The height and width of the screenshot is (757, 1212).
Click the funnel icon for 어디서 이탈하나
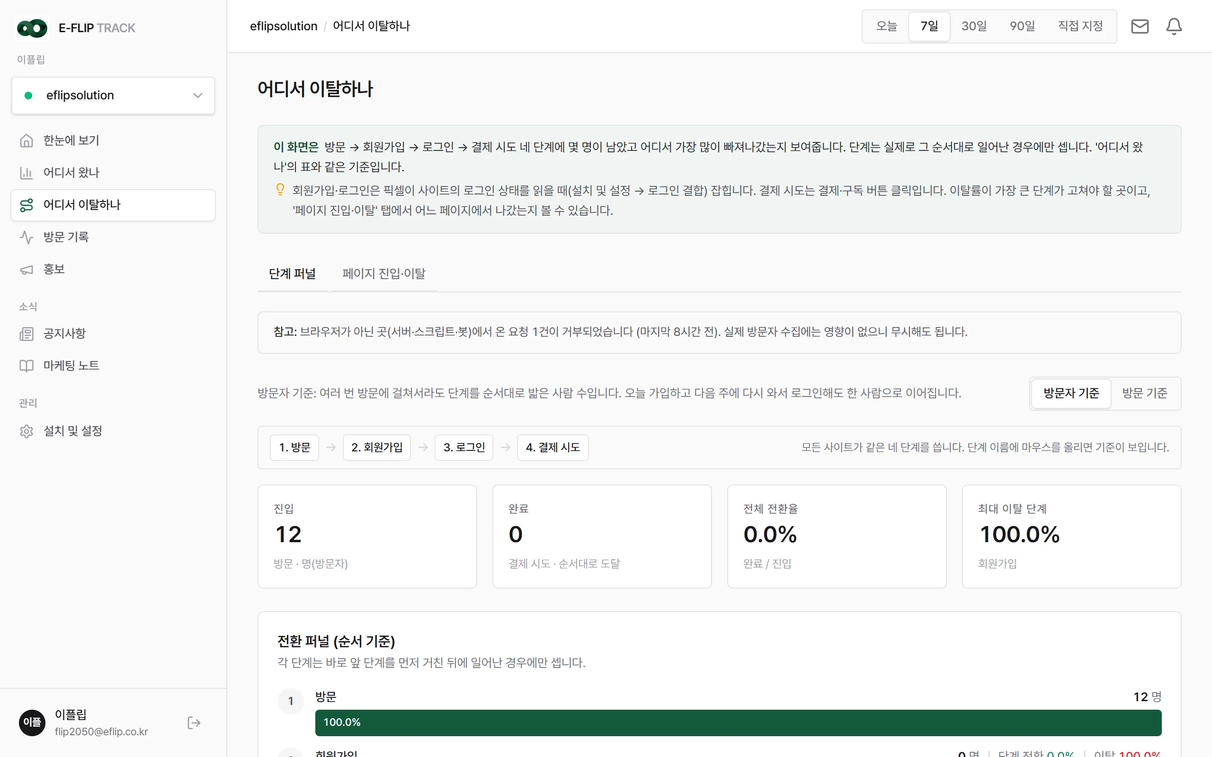[x=27, y=205]
